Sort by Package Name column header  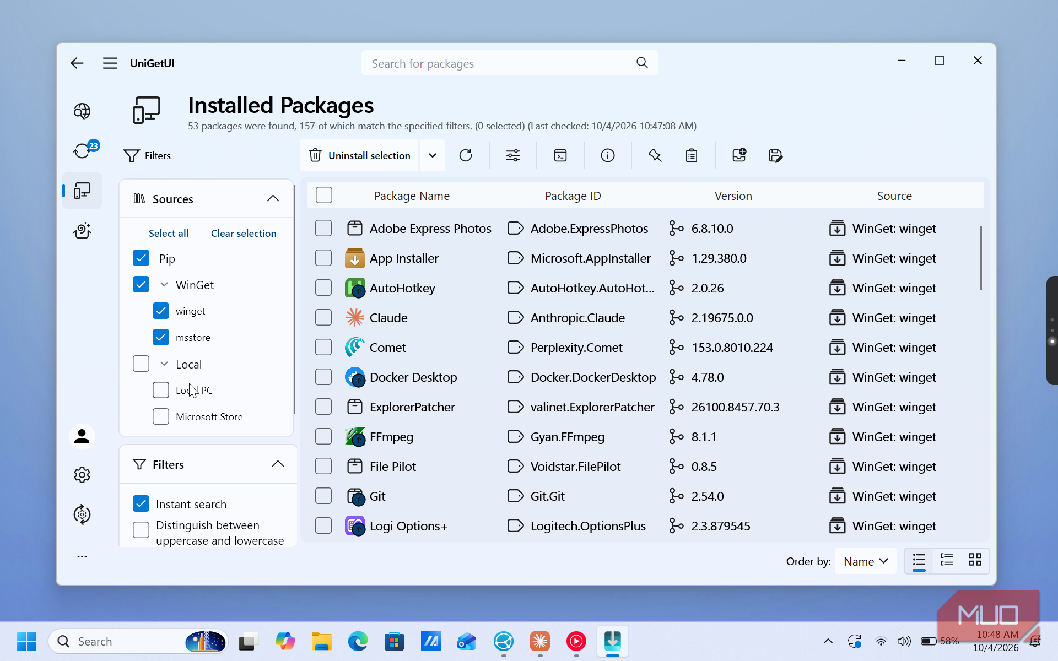tap(412, 196)
